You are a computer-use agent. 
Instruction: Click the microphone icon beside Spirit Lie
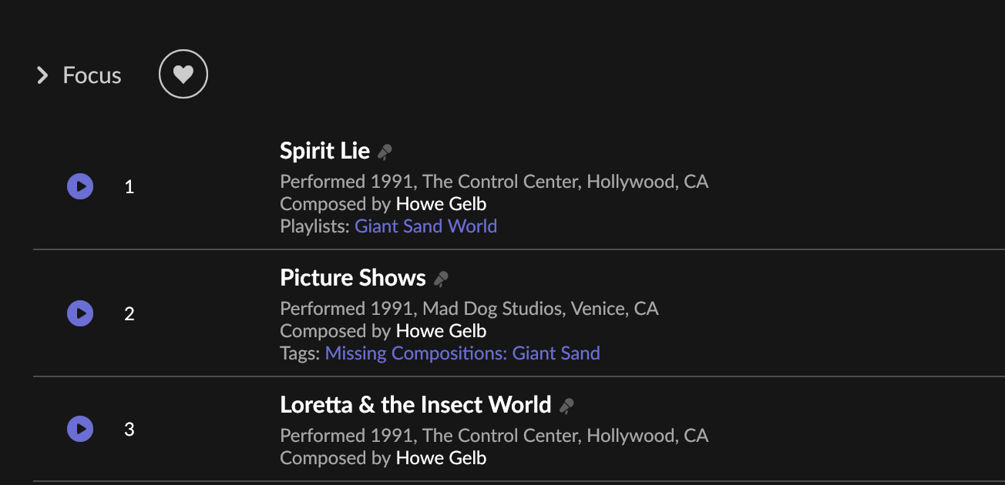coord(385,152)
